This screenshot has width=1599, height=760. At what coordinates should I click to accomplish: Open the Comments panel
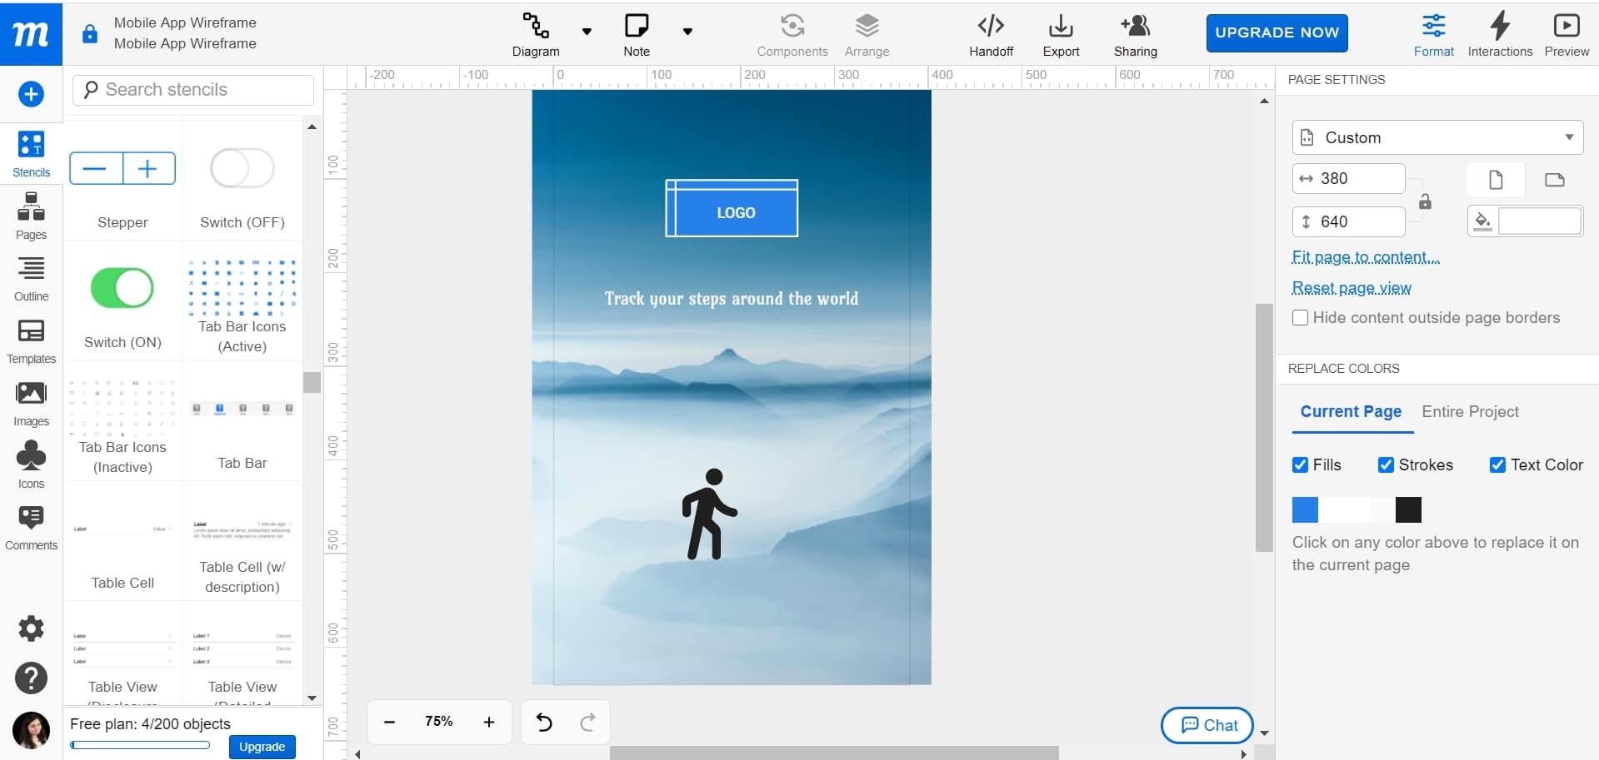point(31,525)
